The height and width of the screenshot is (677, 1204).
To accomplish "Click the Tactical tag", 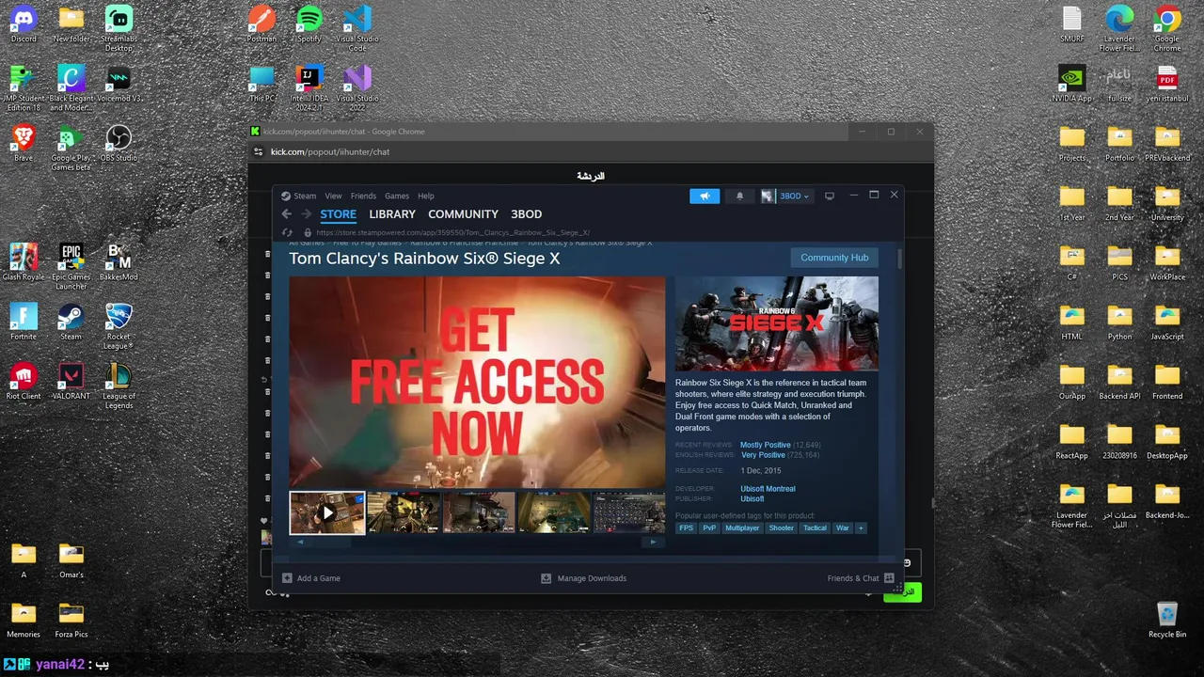I will pos(815,528).
